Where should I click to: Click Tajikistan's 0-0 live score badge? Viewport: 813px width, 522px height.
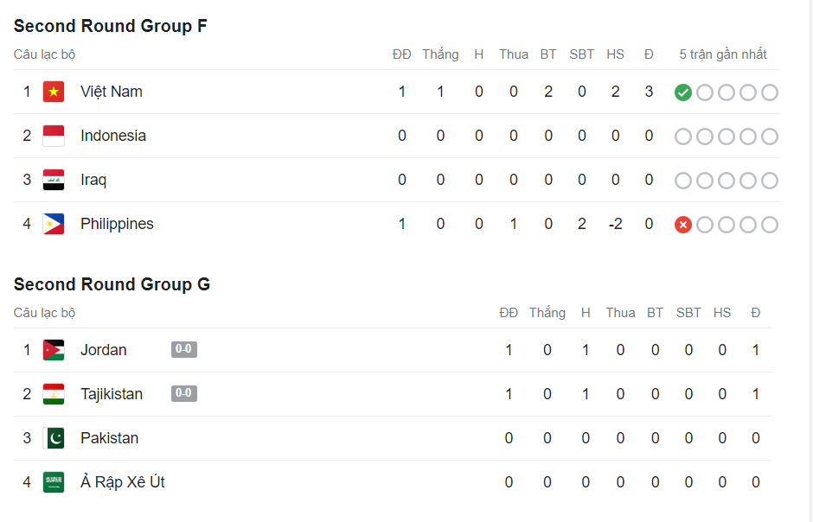click(184, 393)
